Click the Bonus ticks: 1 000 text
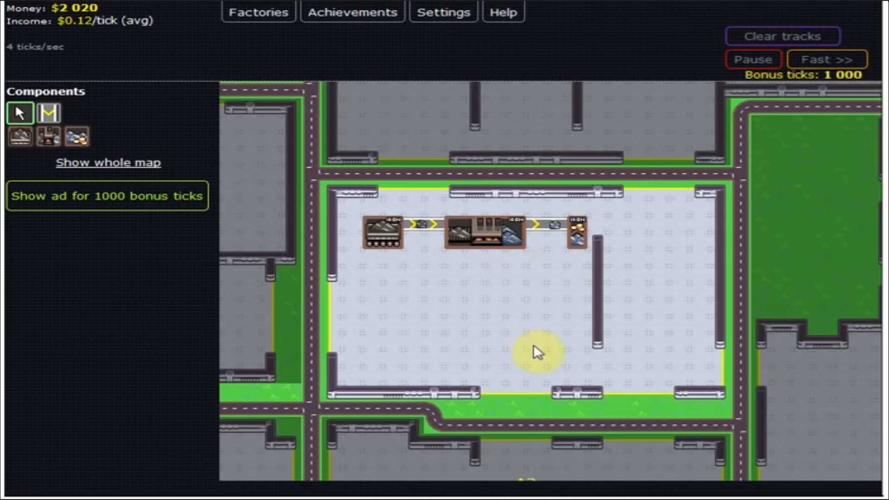Screen dimensions: 889x500 pos(803,75)
